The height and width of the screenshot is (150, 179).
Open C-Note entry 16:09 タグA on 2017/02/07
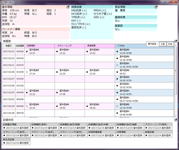click(144, 79)
